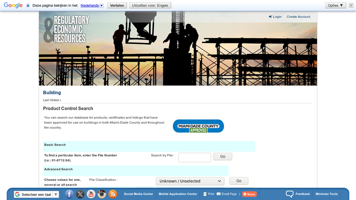Screen dimensions: 356x200
Task: Open the X (Twitter) social icon
Action: (80, 194)
